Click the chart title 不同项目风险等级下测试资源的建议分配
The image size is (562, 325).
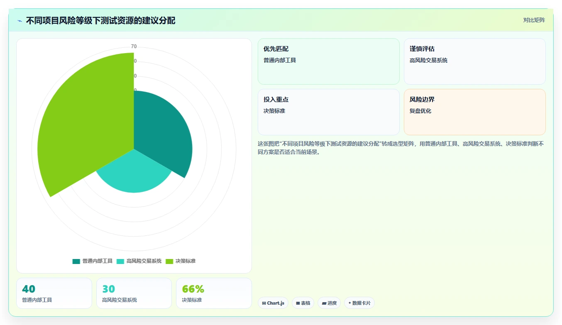click(100, 21)
